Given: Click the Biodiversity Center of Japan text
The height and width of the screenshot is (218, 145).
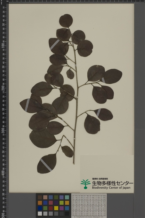Looking at the screenshot, I should pos(111,188).
